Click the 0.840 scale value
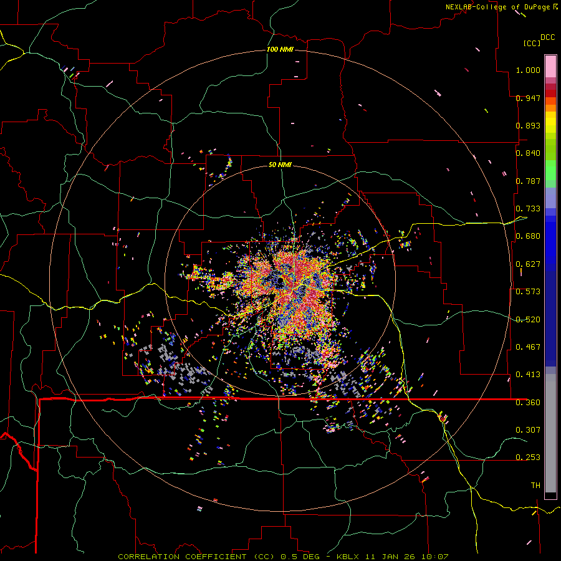Screen dimensions: 561x561 (528, 153)
